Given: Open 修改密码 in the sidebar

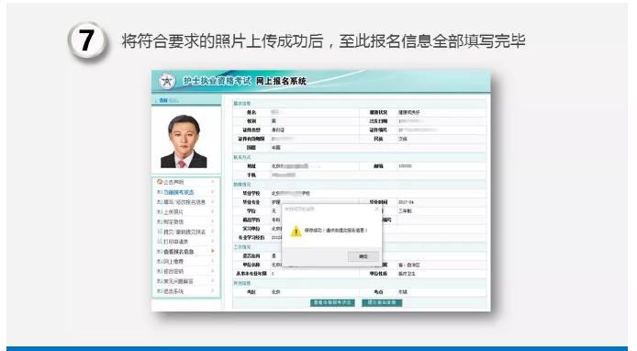Looking at the screenshot, I should (x=173, y=271).
